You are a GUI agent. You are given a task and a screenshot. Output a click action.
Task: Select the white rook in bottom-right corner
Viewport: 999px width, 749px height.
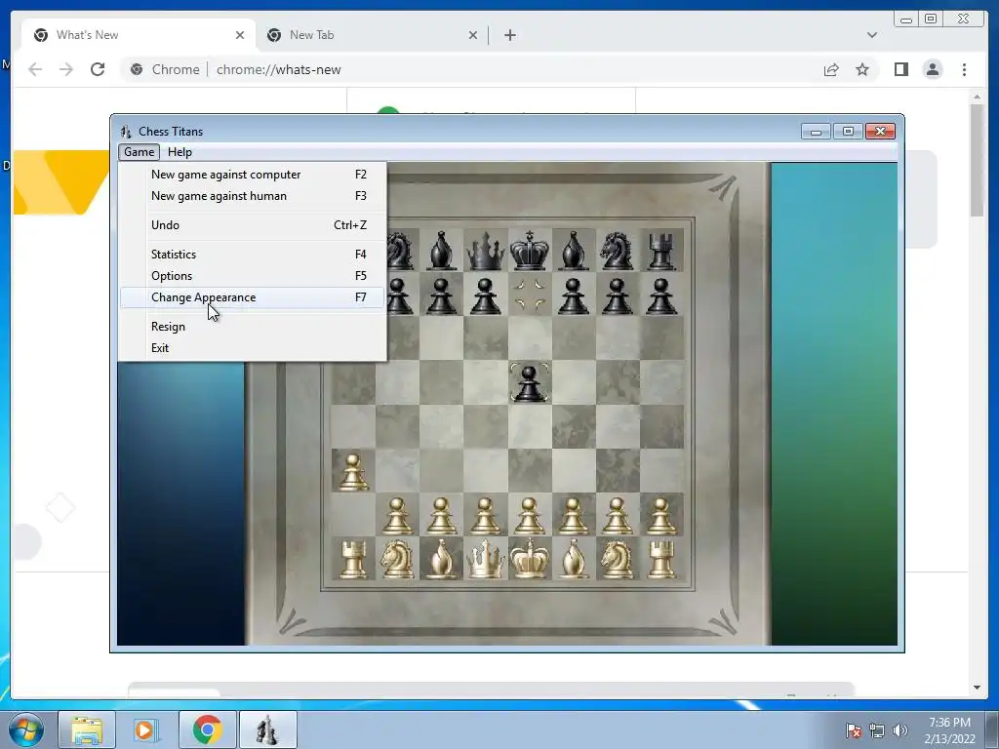click(x=661, y=559)
